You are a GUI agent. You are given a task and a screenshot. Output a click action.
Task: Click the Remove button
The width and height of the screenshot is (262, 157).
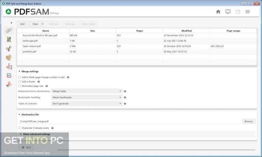tap(54, 24)
